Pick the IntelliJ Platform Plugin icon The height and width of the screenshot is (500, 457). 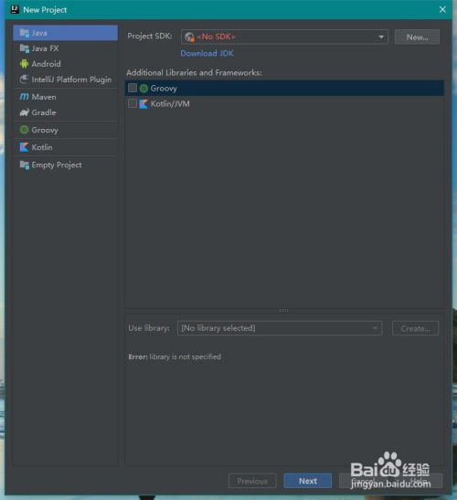tap(25, 80)
